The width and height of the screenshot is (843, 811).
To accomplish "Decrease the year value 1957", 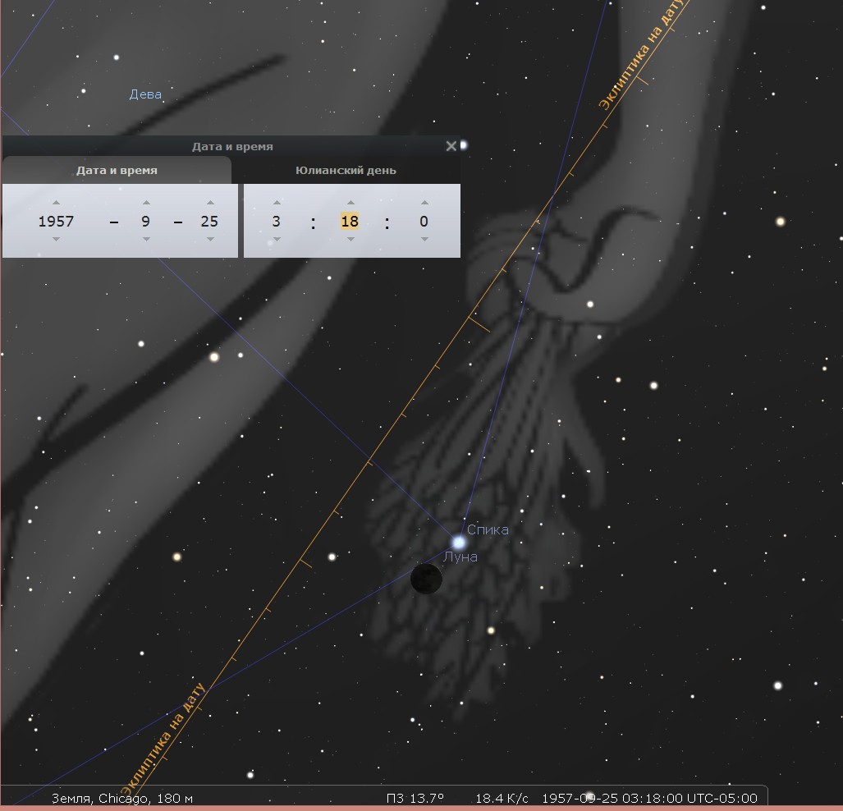I will 56,240.
